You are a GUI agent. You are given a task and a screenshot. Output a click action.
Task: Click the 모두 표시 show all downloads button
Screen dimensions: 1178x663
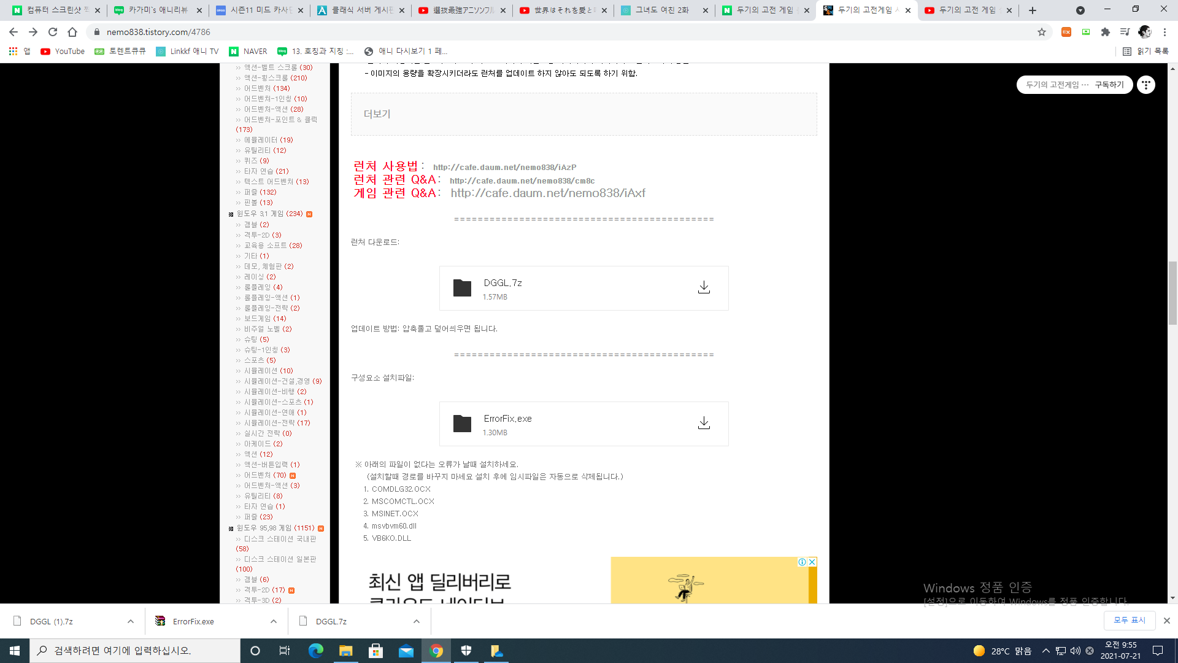point(1130,620)
